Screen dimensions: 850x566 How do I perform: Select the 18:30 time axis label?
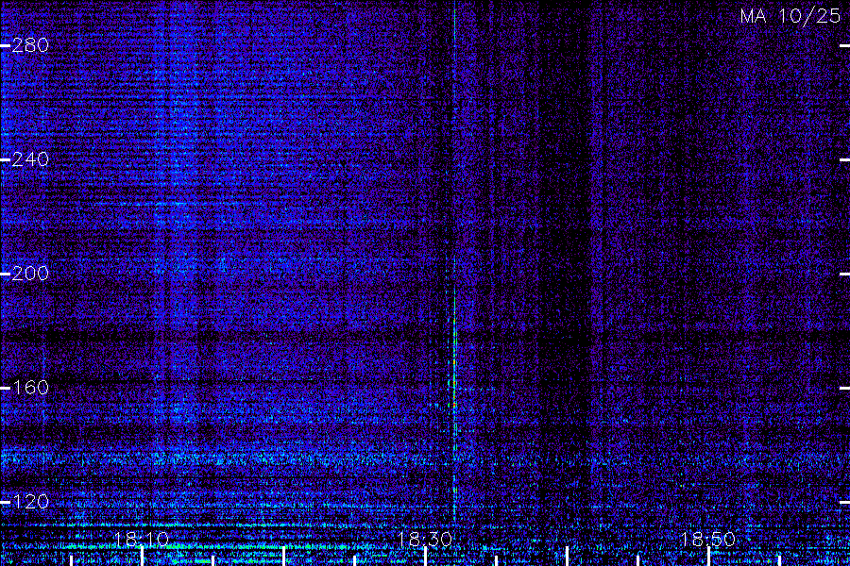(x=425, y=540)
